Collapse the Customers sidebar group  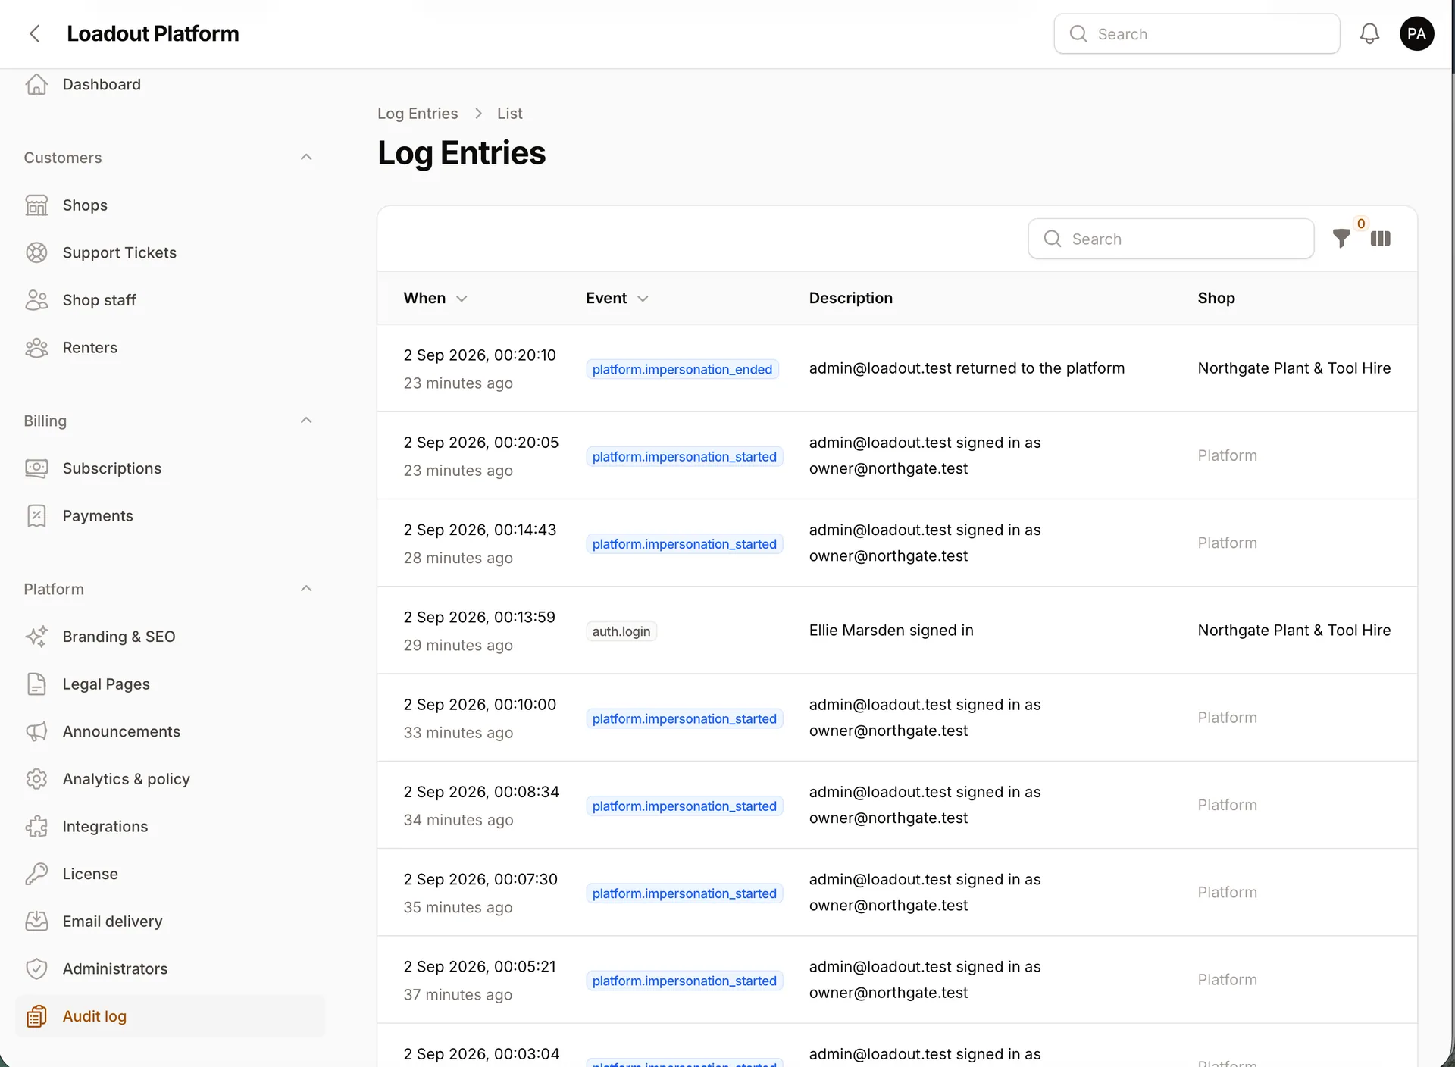point(306,158)
